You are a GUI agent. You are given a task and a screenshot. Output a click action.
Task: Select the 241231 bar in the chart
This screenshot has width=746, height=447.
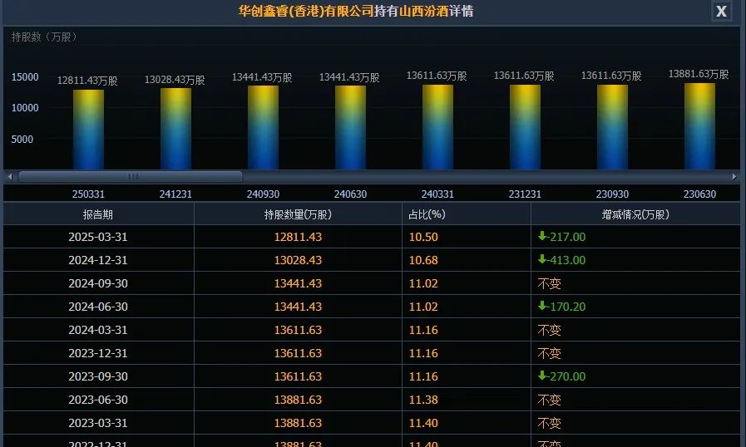[175, 129]
